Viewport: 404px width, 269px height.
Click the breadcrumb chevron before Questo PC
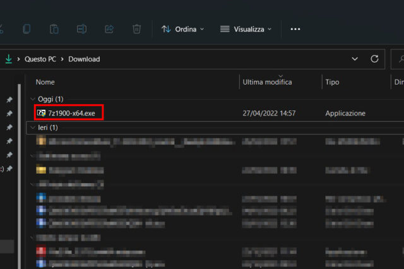(18, 59)
